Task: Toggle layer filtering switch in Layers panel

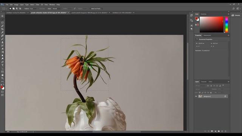Action: (x=223, y=85)
